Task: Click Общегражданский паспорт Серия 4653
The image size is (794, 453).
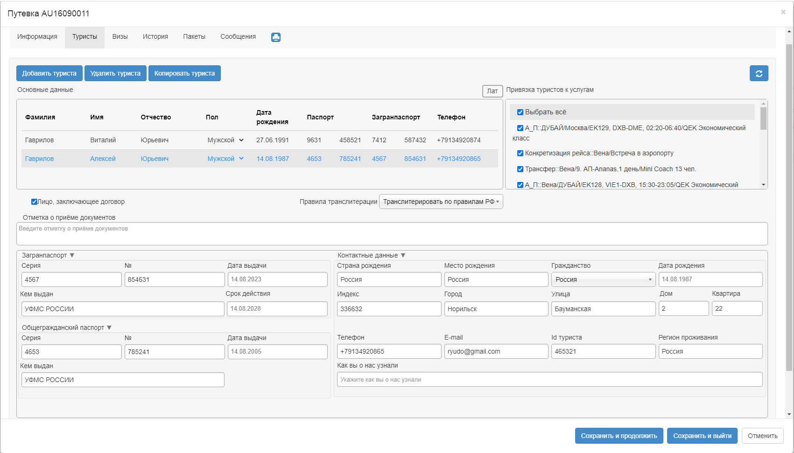Action: 71,352
